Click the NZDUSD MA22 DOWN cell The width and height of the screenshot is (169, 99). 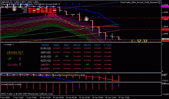77,60
